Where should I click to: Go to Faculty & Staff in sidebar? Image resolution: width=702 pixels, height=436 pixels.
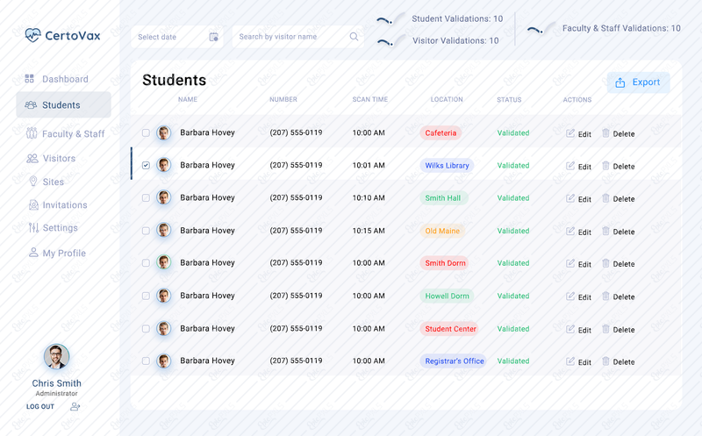[x=65, y=133]
